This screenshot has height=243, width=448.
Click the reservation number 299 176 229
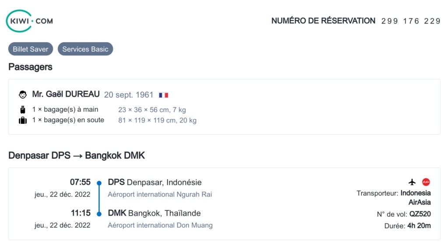pos(411,21)
